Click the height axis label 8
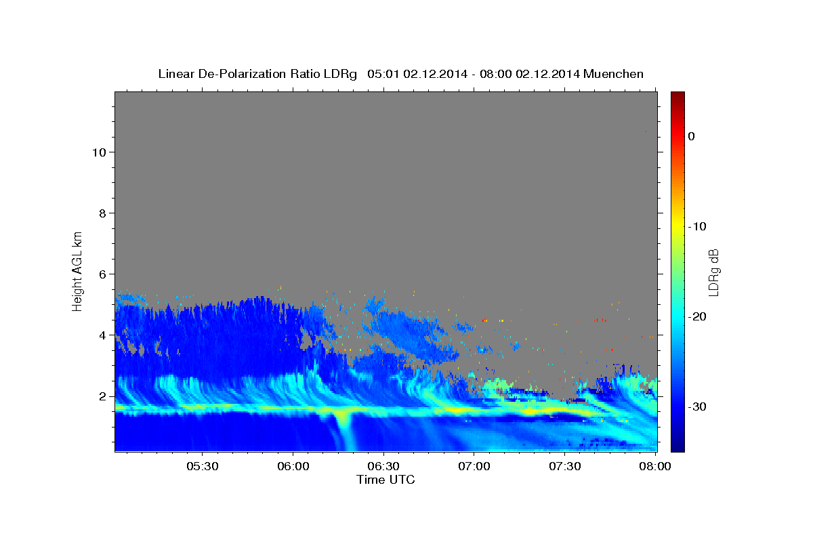 [102, 213]
